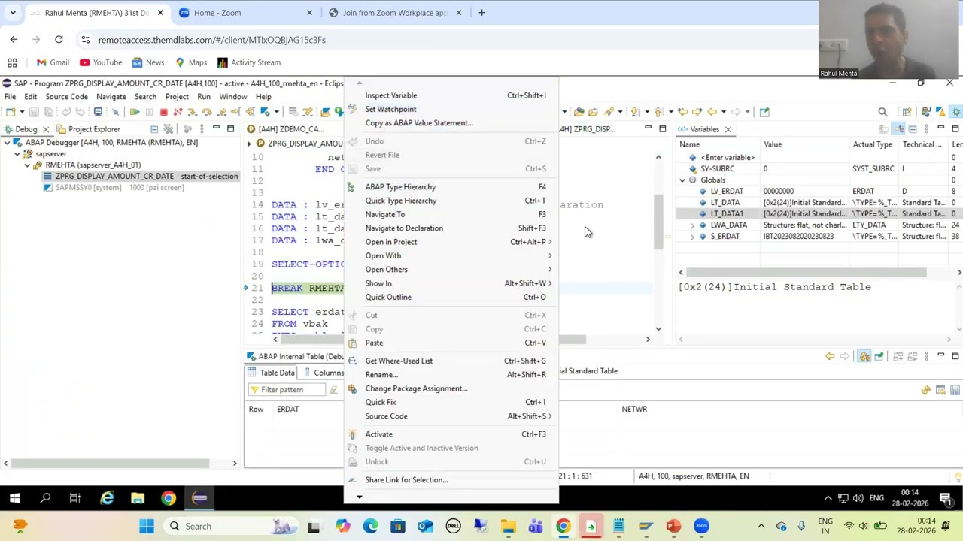Open the Maps bookmark
This screenshot has height=541, width=963.
(x=191, y=62)
